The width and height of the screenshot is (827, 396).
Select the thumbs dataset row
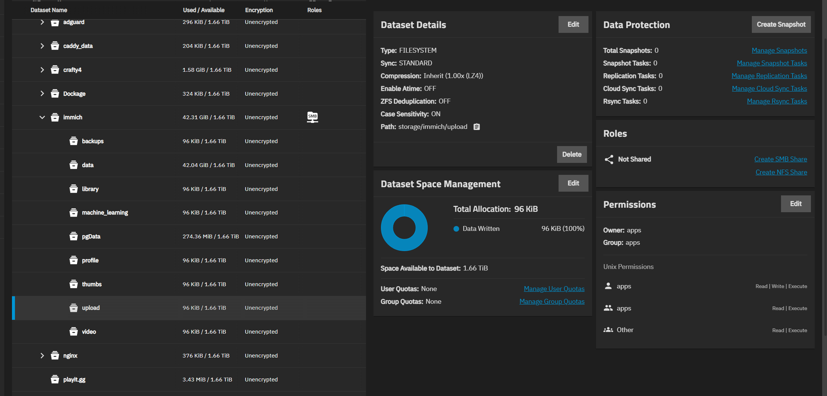pos(189,284)
